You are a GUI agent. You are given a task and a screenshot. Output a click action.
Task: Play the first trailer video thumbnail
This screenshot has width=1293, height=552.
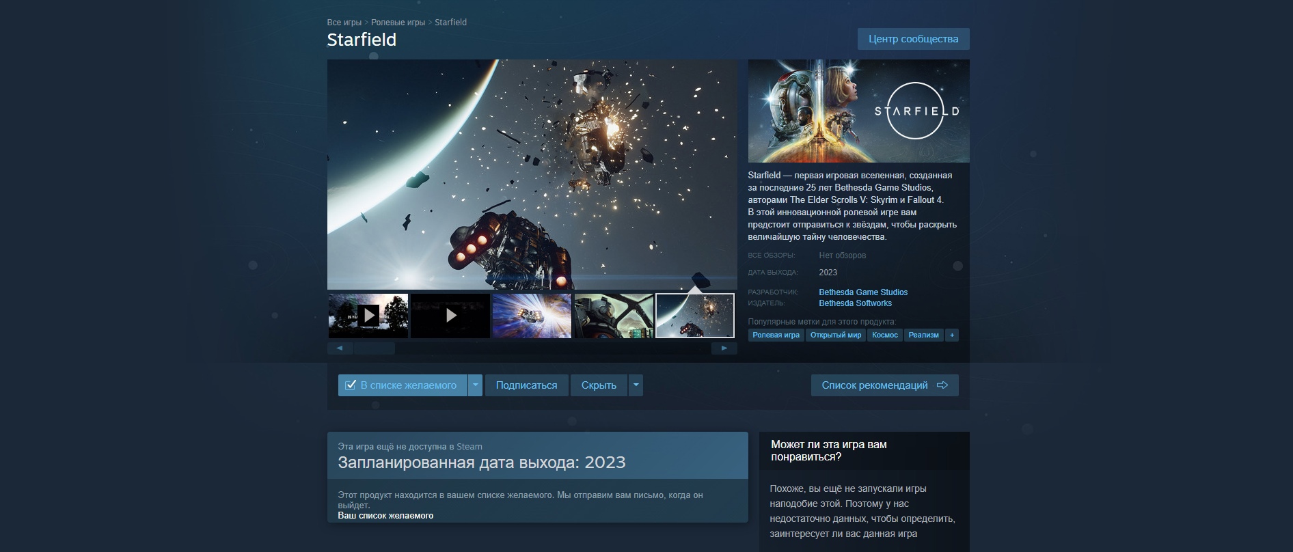[368, 316]
